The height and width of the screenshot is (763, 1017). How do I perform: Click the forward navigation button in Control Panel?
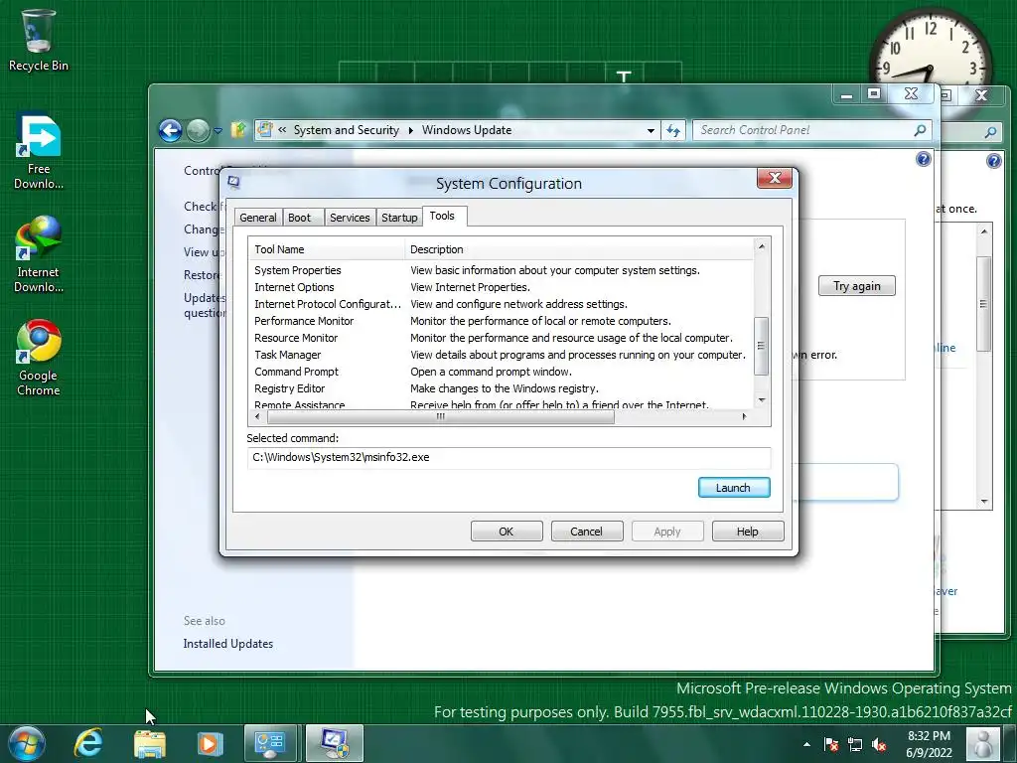point(198,130)
